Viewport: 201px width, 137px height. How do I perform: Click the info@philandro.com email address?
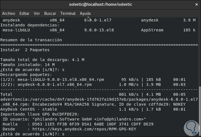(x=119, y=119)
